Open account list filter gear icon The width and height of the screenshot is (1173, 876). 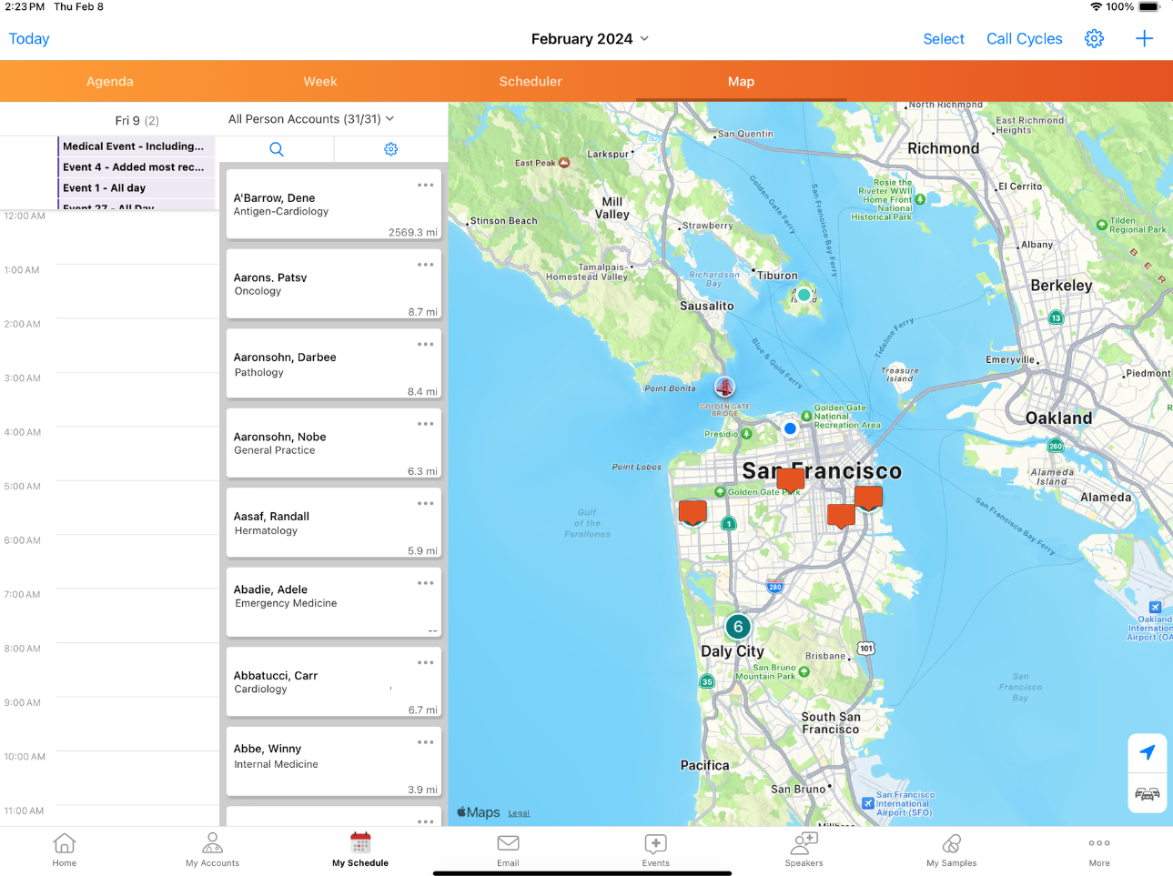[391, 149]
